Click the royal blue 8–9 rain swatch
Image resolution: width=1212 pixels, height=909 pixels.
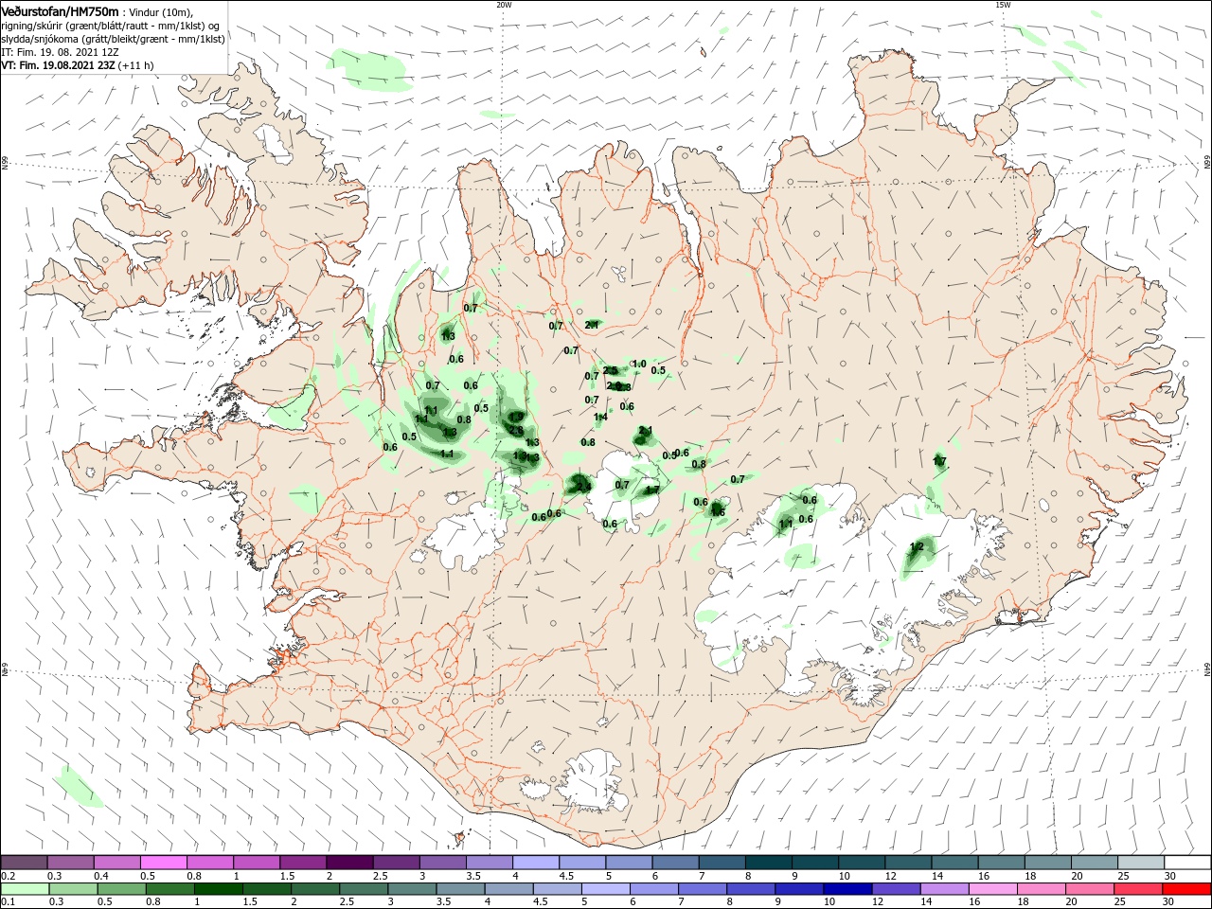point(751,889)
